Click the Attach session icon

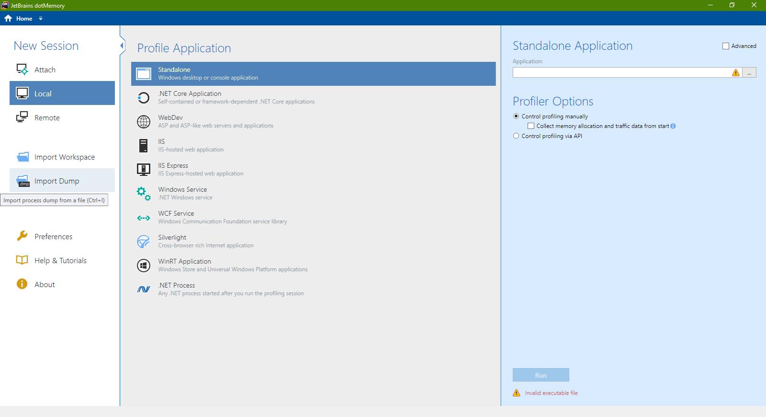[22, 69]
